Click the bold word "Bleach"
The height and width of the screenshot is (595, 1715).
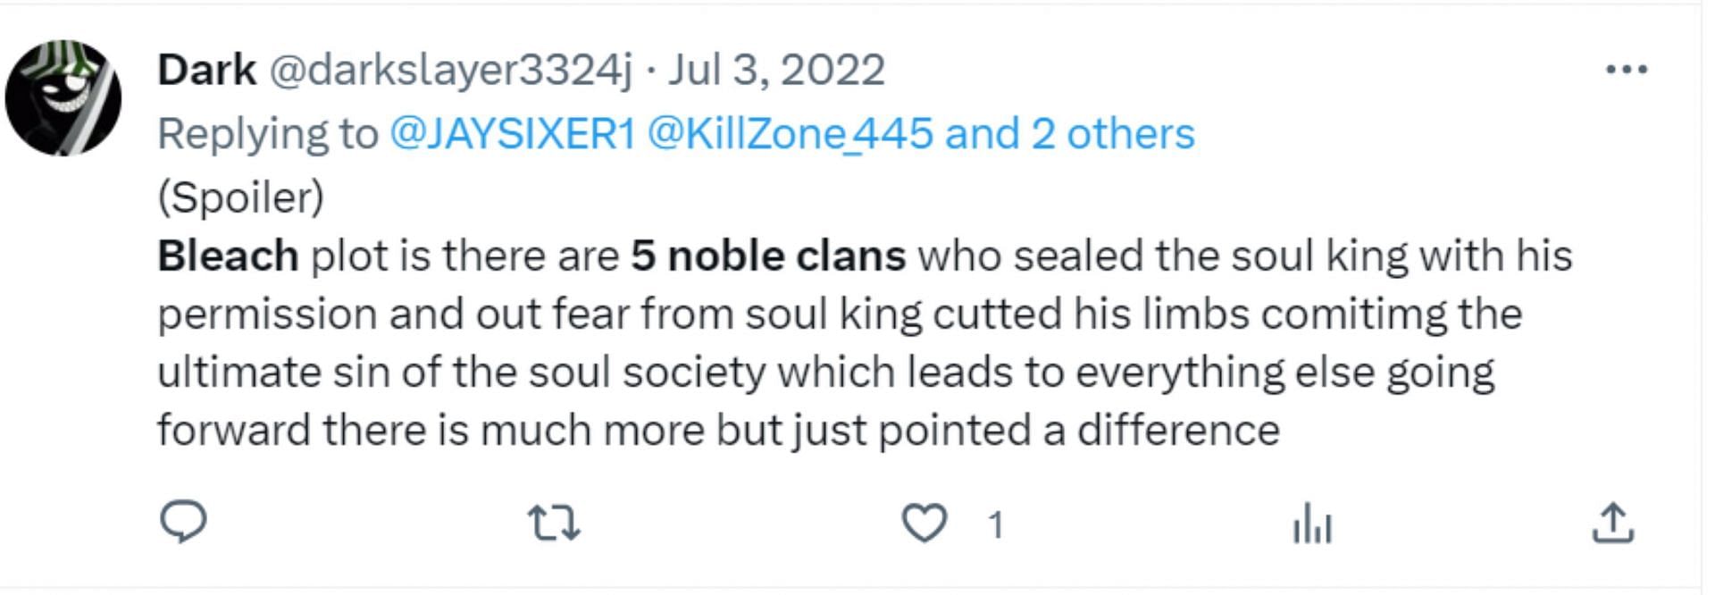(x=228, y=256)
